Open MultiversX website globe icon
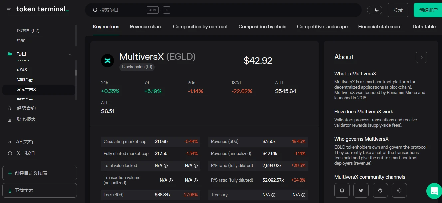This screenshot has height=203, width=442. [399, 191]
